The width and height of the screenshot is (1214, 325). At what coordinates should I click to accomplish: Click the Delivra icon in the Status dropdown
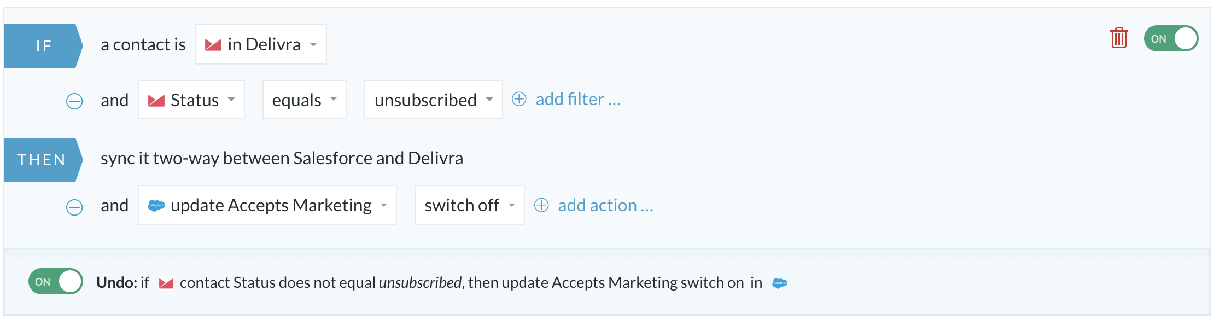coord(156,100)
